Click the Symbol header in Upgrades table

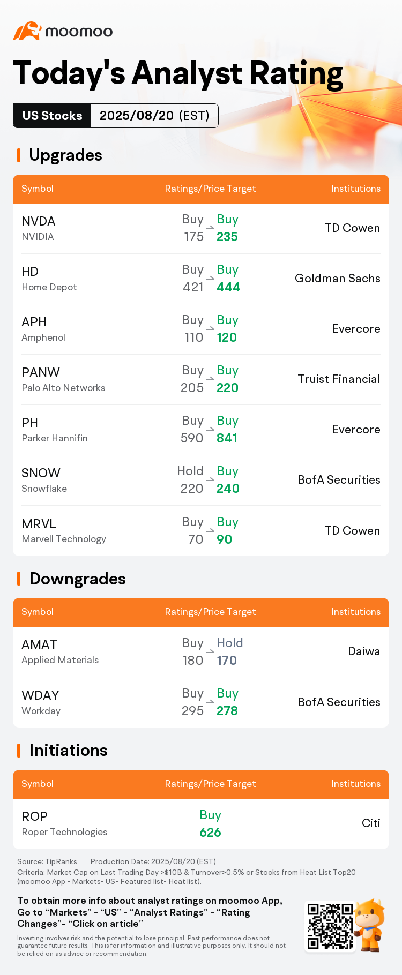[38, 189]
